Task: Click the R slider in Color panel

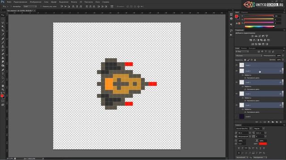Action: [259, 16]
